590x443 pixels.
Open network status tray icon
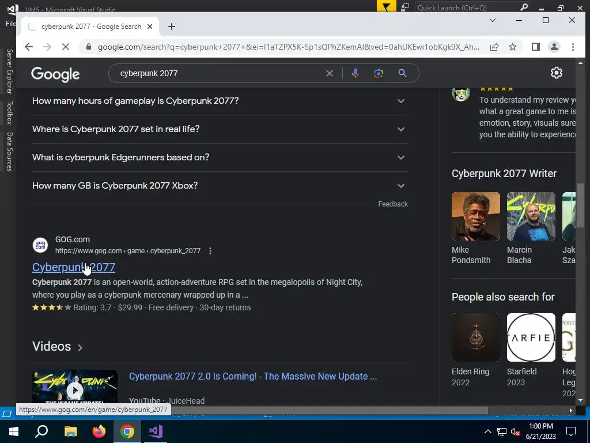click(502, 431)
